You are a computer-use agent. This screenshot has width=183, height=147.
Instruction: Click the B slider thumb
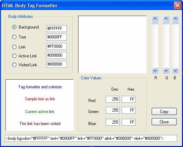click(x=175, y=23)
